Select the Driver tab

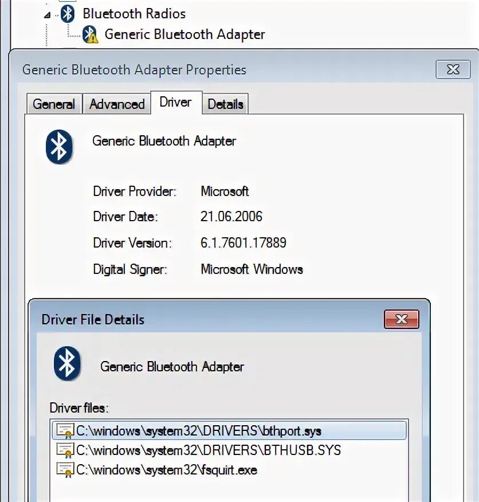176,102
